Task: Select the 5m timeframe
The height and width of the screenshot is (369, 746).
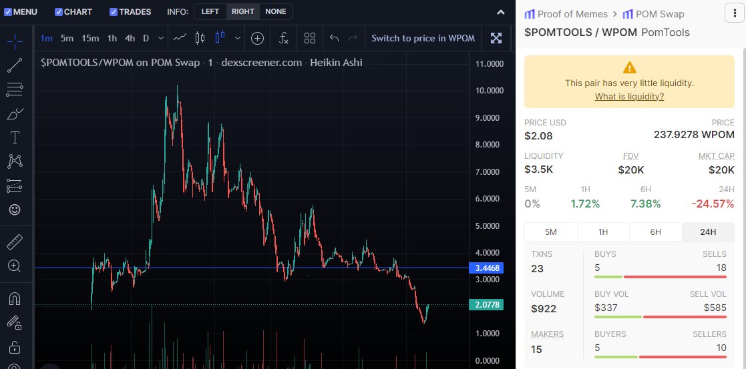Action: (67, 38)
